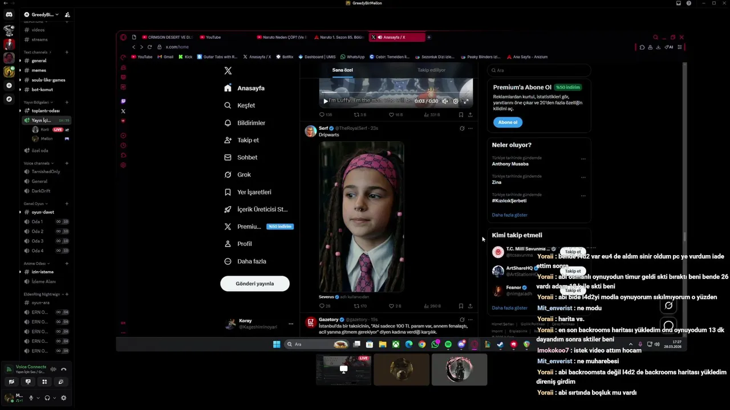Image resolution: width=730 pixels, height=410 pixels.
Task: Turn on camera in Discord voice panel
Action: click(x=11, y=382)
